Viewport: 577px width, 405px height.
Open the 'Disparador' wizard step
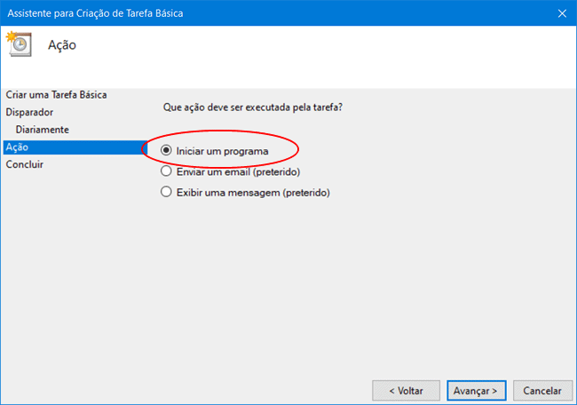tap(29, 112)
